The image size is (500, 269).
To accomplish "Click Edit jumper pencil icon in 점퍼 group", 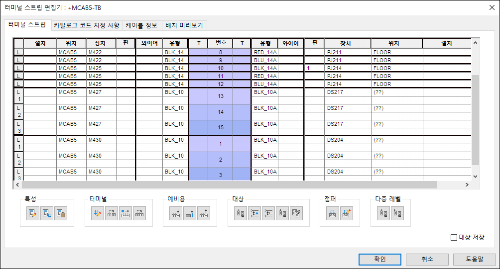I will 347,213.
